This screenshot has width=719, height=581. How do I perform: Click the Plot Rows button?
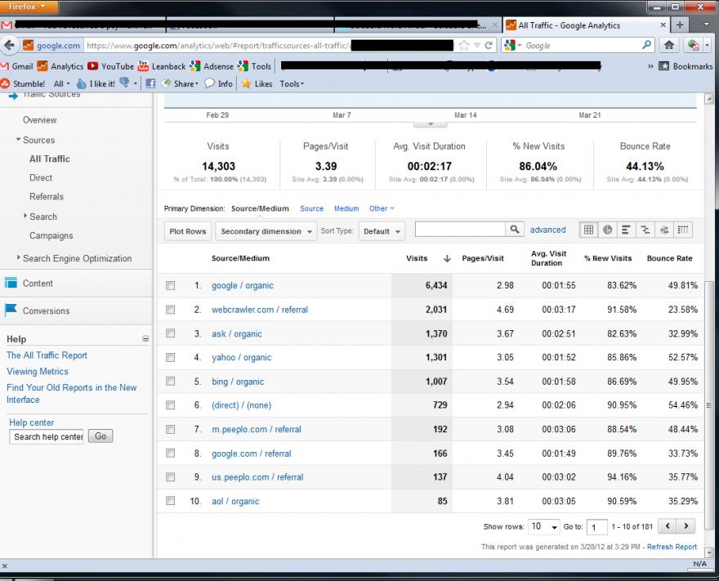188,231
